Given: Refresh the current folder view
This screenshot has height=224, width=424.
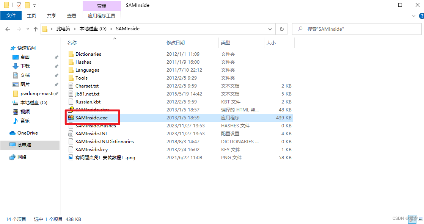Looking at the screenshot, I should [281, 29].
